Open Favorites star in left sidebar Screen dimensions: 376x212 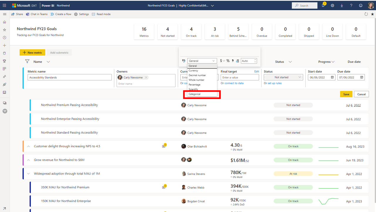click(x=4, y=30)
